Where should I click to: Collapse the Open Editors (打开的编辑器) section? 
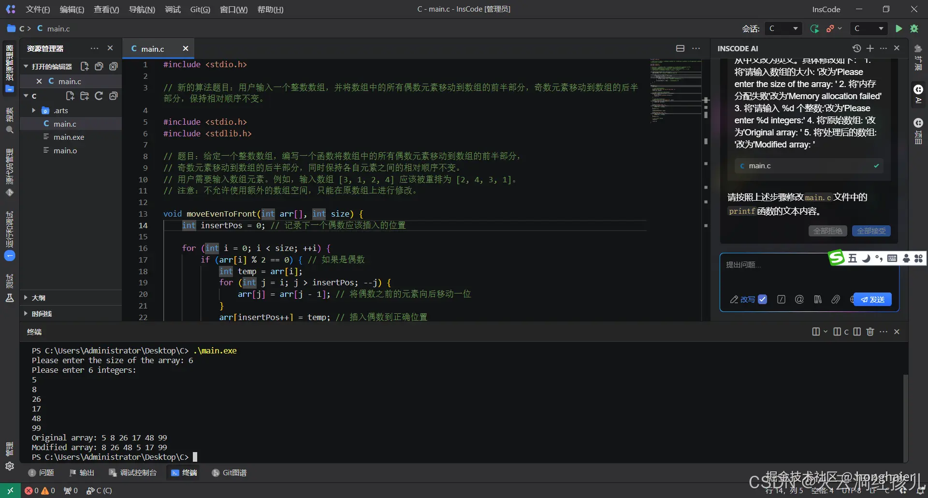[x=26, y=66]
